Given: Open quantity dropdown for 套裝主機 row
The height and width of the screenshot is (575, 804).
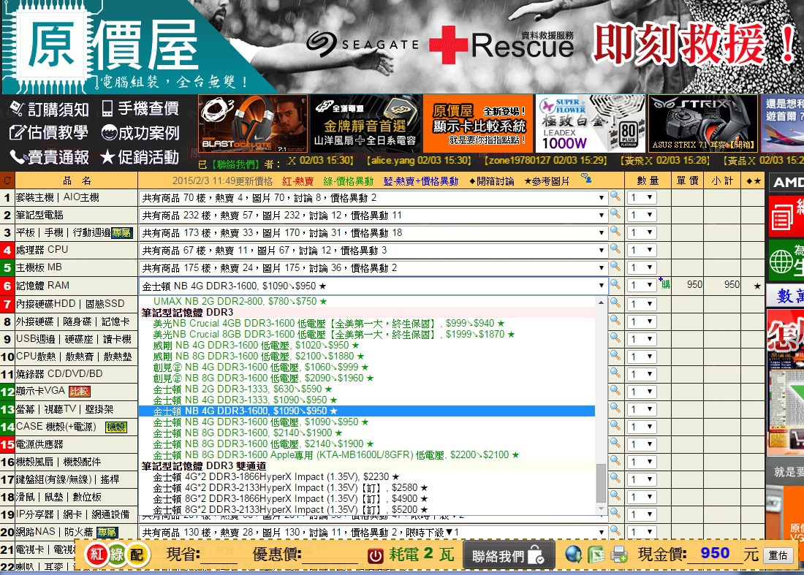Looking at the screenshot, I should (641, 198).
